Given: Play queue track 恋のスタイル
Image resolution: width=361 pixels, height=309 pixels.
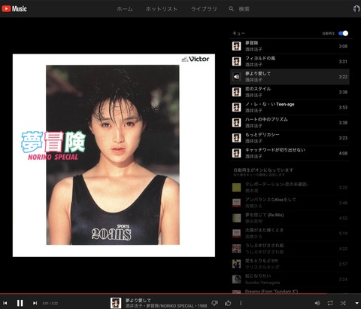Looking at the screenshot, I should pyautogui.click(x=290, y=92).
